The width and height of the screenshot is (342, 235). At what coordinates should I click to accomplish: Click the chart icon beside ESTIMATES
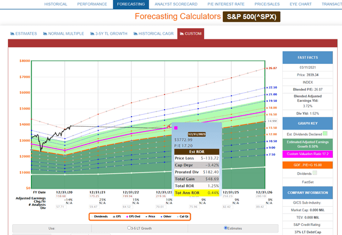click(12, 34)
